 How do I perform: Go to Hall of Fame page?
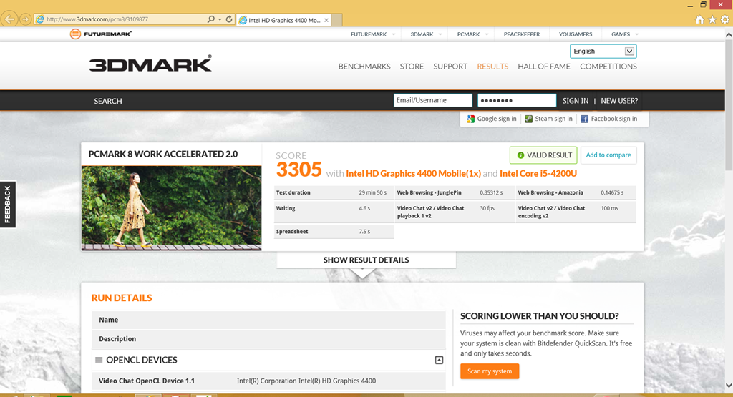[x=544, y=67]
